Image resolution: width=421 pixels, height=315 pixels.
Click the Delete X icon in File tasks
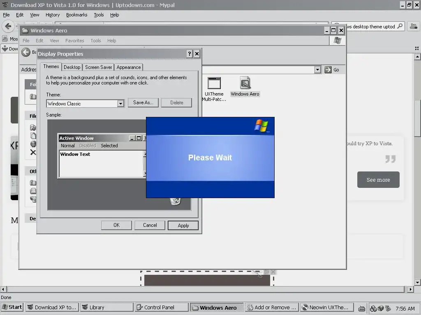pyautogui.click(x=33, y=153)
